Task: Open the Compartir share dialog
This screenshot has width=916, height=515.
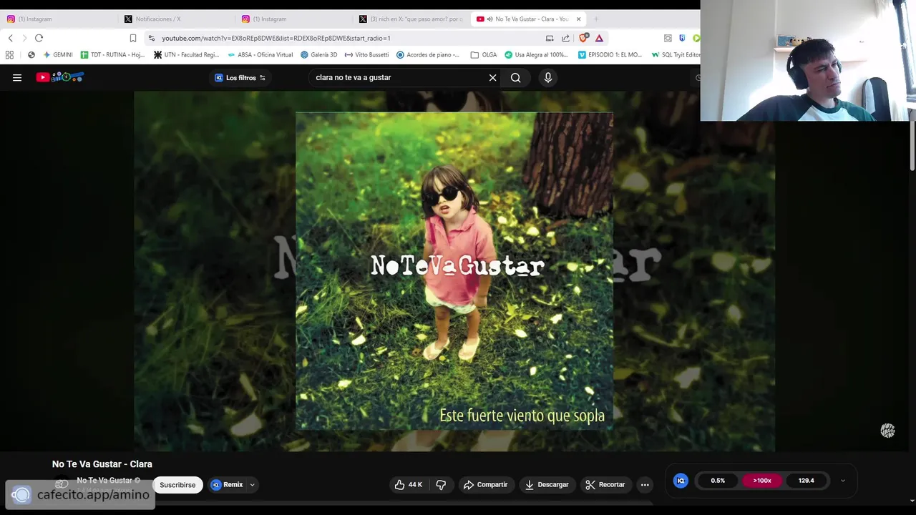Action: click(485, 485)
